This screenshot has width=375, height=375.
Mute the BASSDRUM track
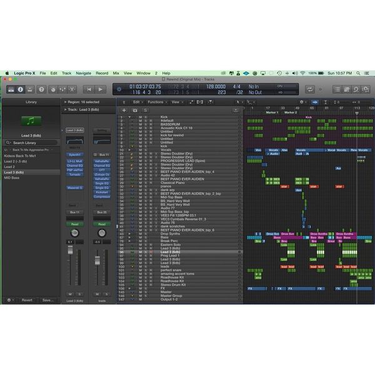(141, 124)
